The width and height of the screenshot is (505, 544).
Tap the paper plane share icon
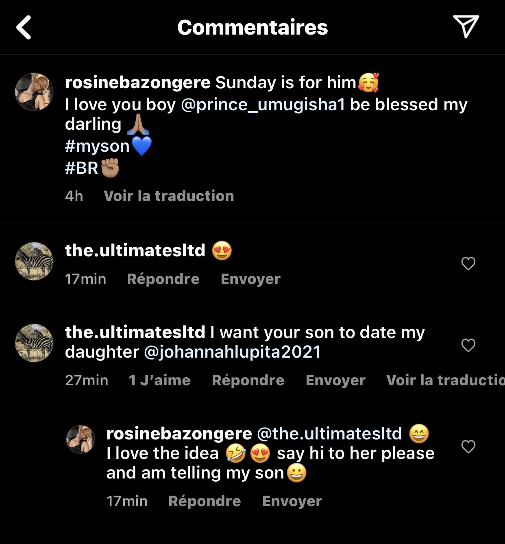tap(466, 27)
